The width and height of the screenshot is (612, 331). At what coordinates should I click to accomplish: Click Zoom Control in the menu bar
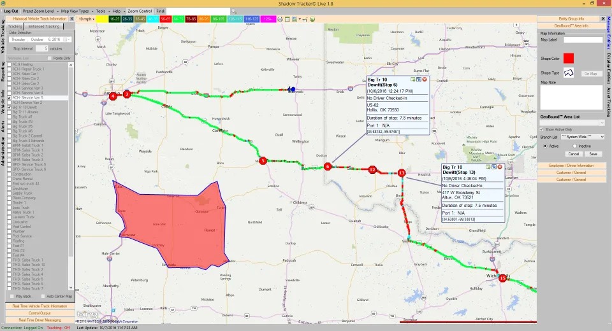click(140, 11)
